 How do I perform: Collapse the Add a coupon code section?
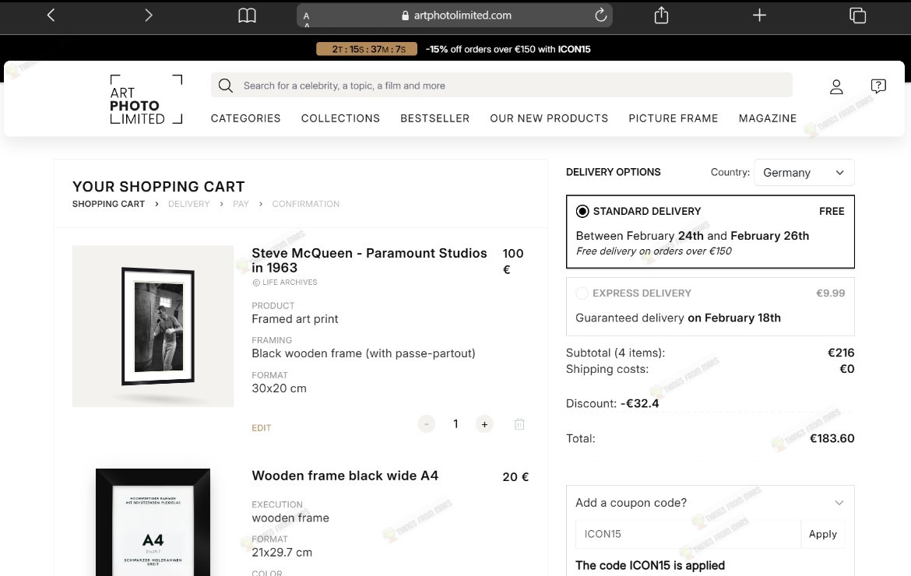pyautogui.click(x=839, y=503)
